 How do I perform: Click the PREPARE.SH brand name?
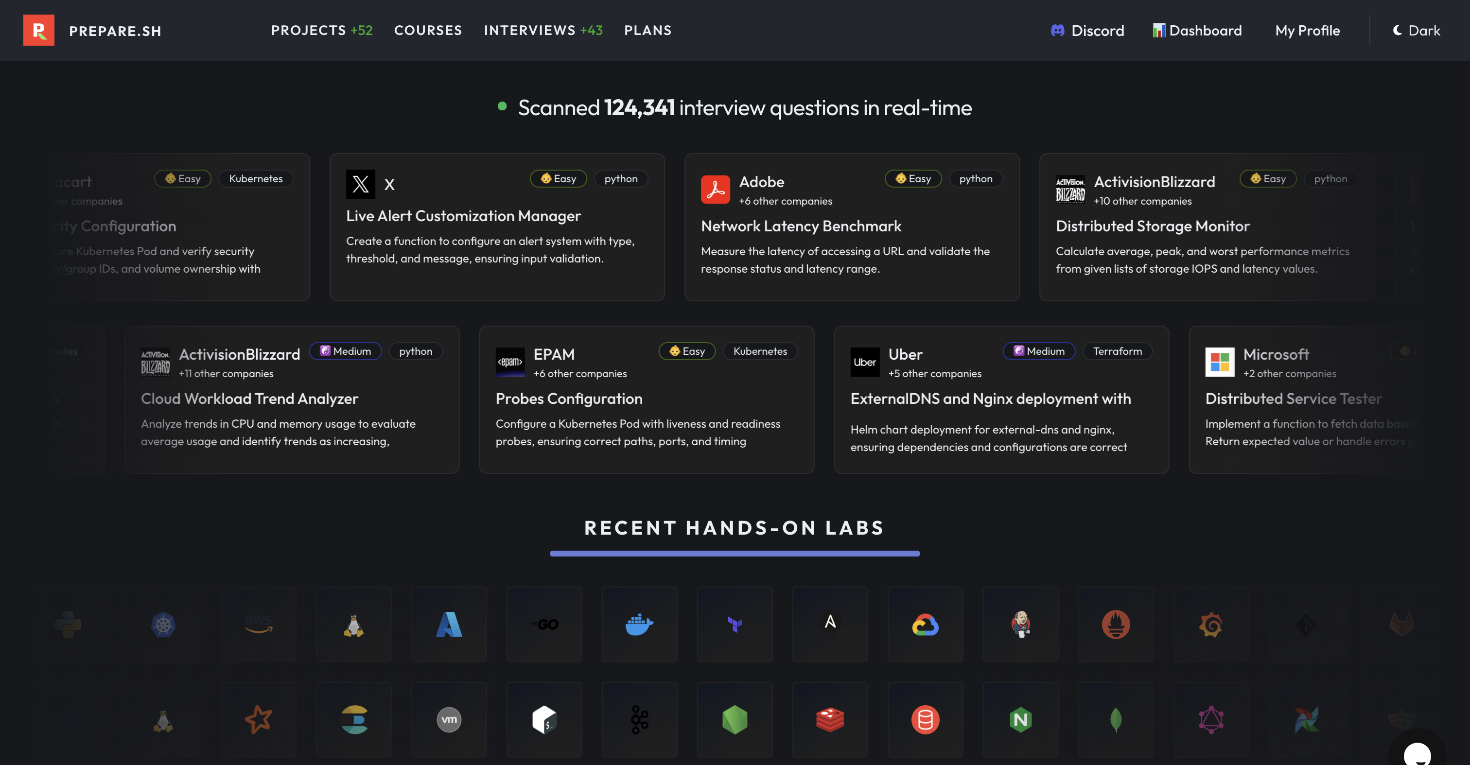pyautogui.click(x=115, y=31)
